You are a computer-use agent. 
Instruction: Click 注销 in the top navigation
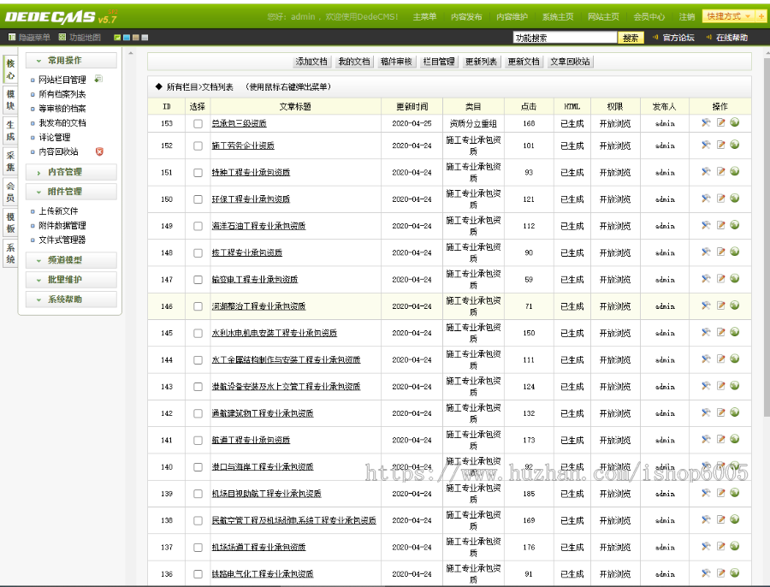(x=686, y=17)
